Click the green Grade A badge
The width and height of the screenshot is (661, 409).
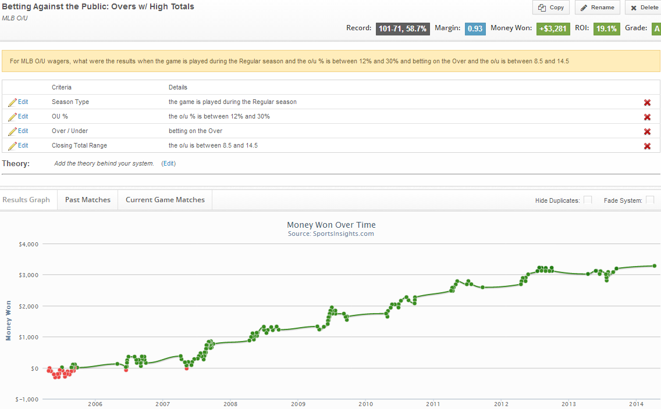point(656,28)
